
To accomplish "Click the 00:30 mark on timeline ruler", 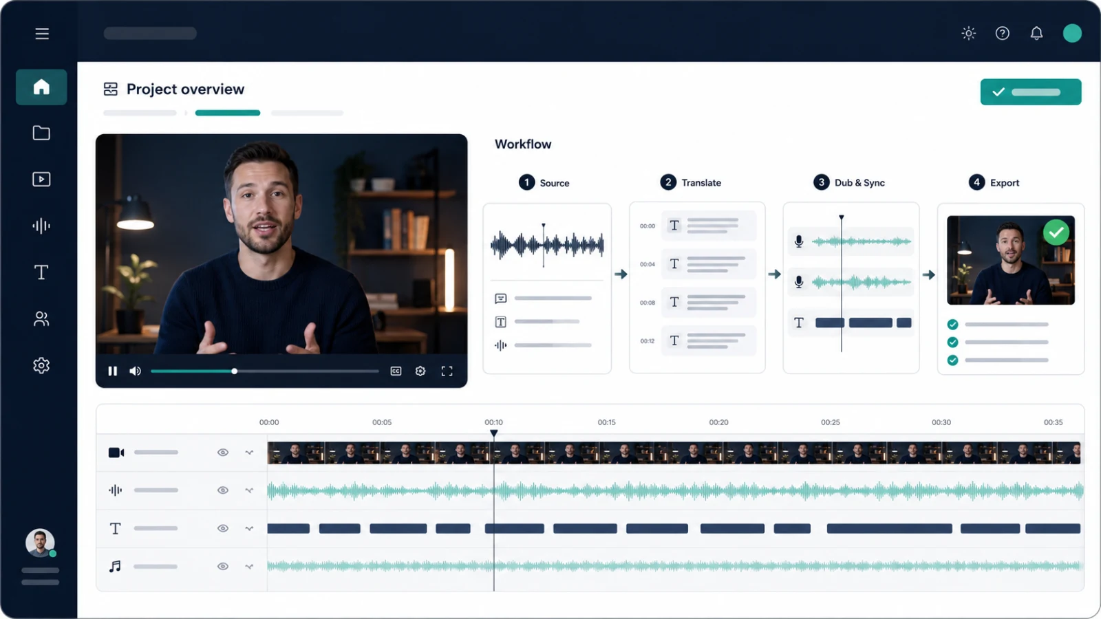I will point(941,422).
